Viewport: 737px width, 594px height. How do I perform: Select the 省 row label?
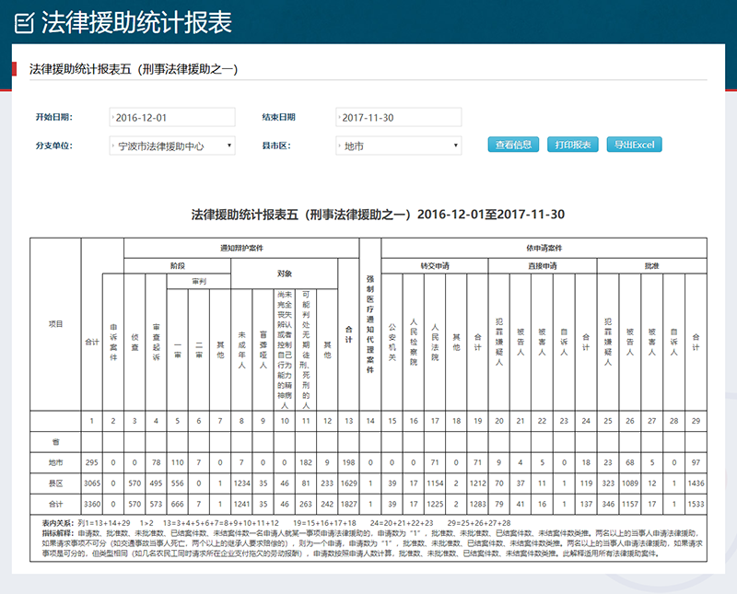[x=55, y=442]
